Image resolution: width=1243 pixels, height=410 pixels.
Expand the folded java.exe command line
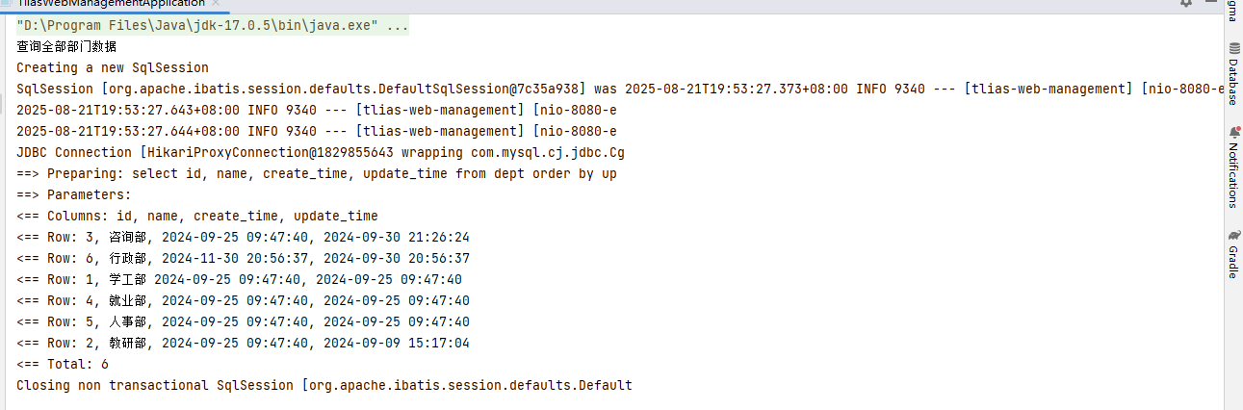tap(398, 26)
